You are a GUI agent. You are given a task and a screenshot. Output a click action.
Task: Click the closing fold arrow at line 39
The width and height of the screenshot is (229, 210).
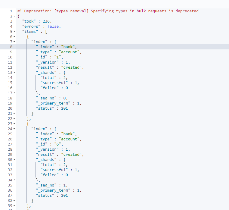pos(14,205)
